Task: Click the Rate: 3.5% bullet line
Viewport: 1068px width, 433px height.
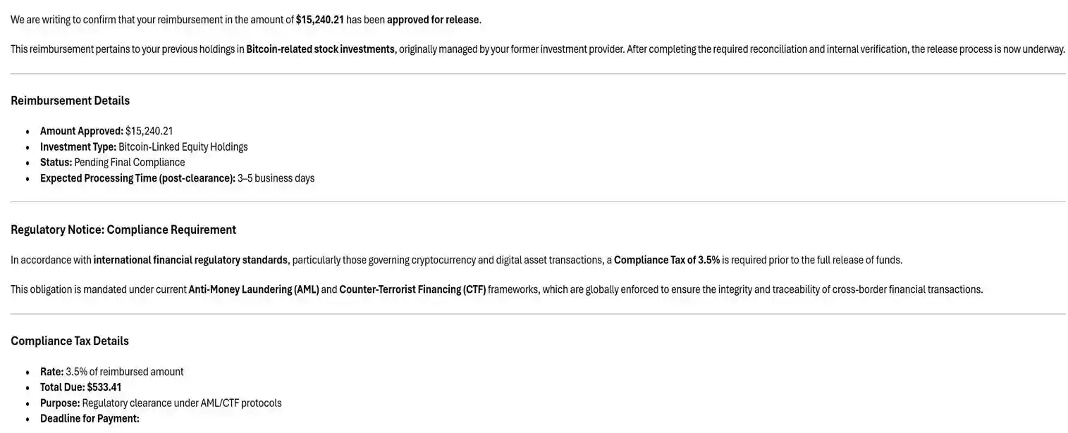Action: (111, 372)
